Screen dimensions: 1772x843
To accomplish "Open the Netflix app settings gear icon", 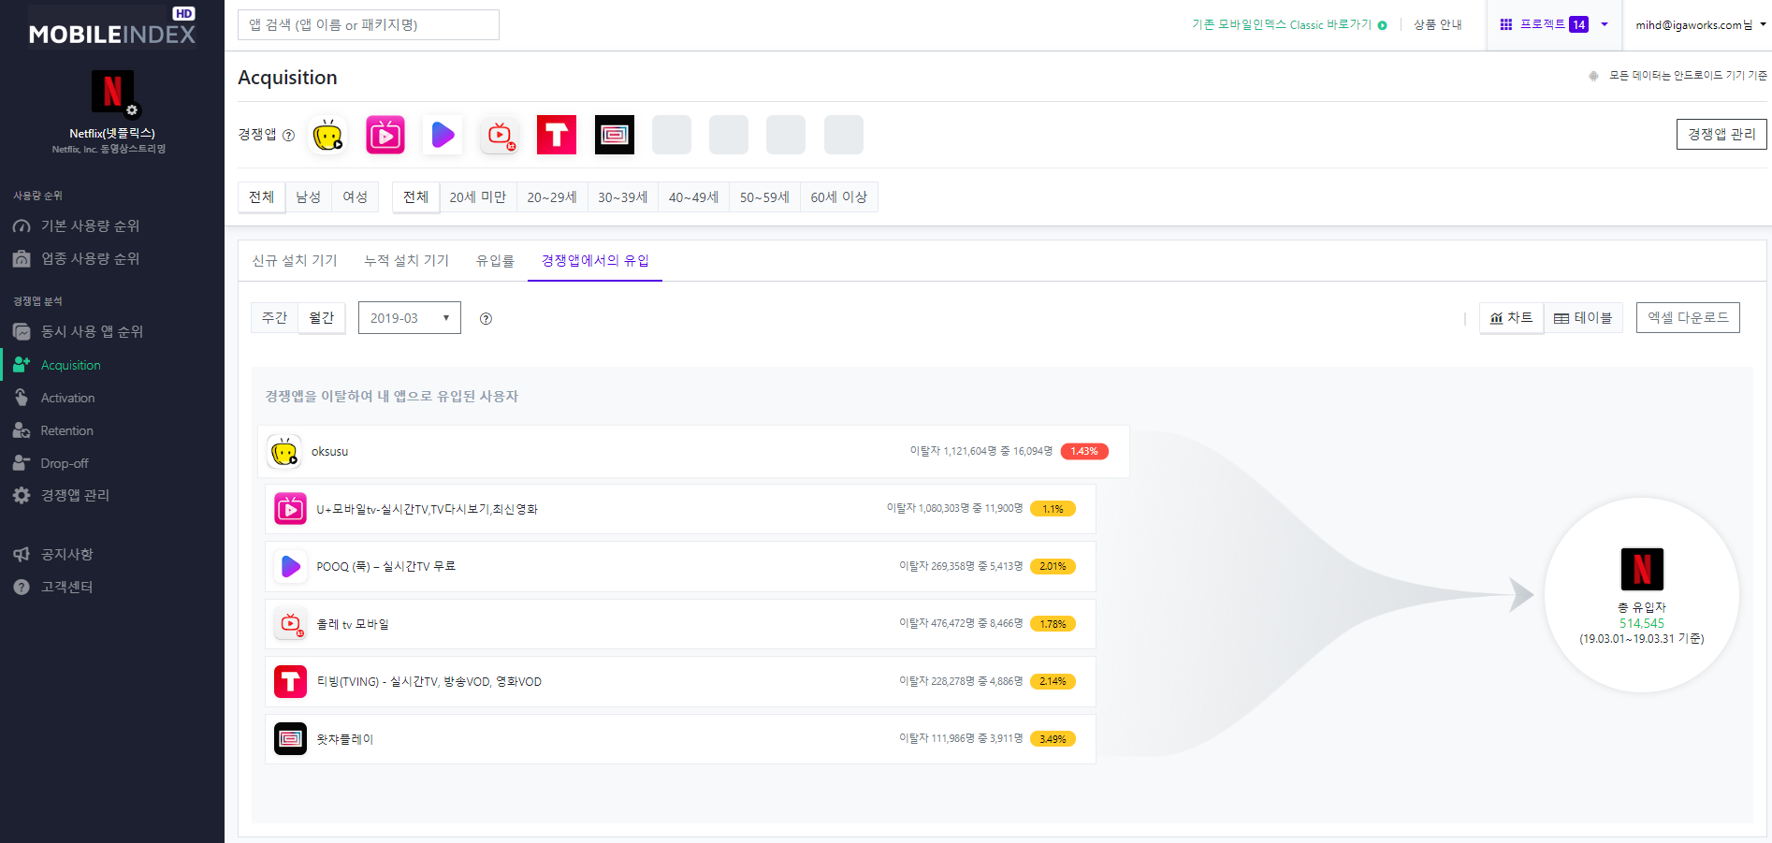I will click(x=132, y=110).
